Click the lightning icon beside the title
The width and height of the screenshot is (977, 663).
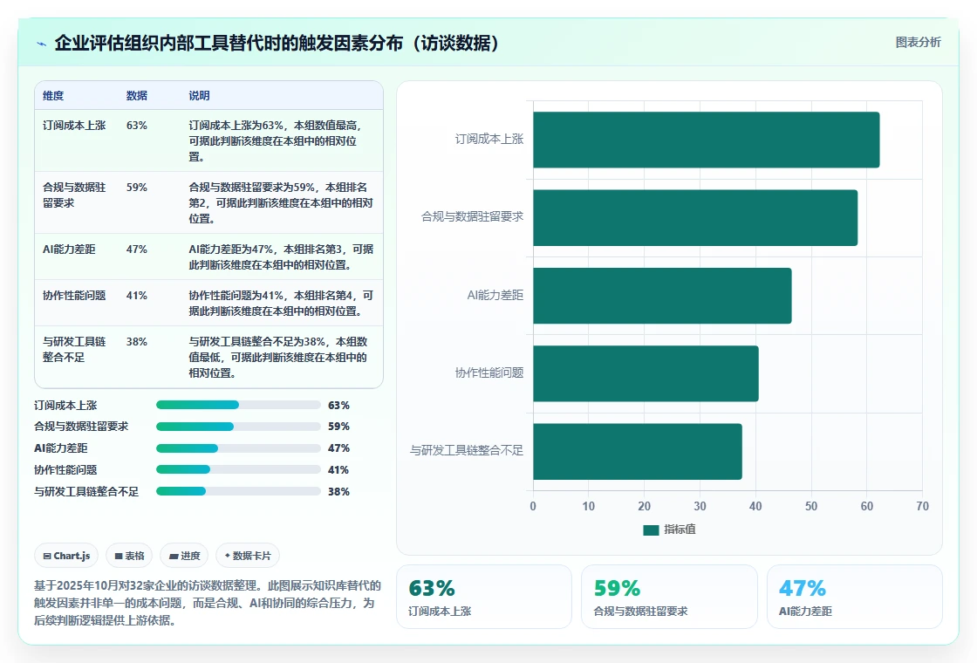coord(42,44)
